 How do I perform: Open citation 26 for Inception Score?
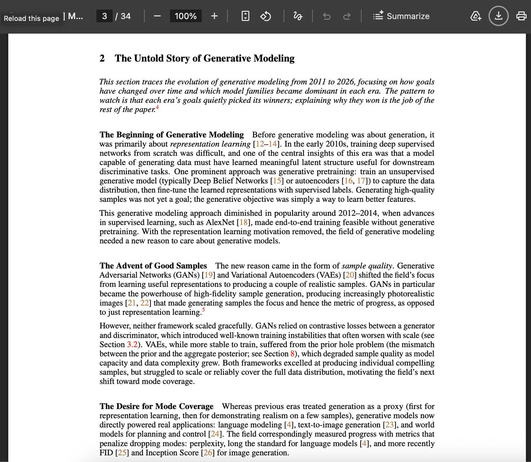pyautogui.click(x=208, y=453)
